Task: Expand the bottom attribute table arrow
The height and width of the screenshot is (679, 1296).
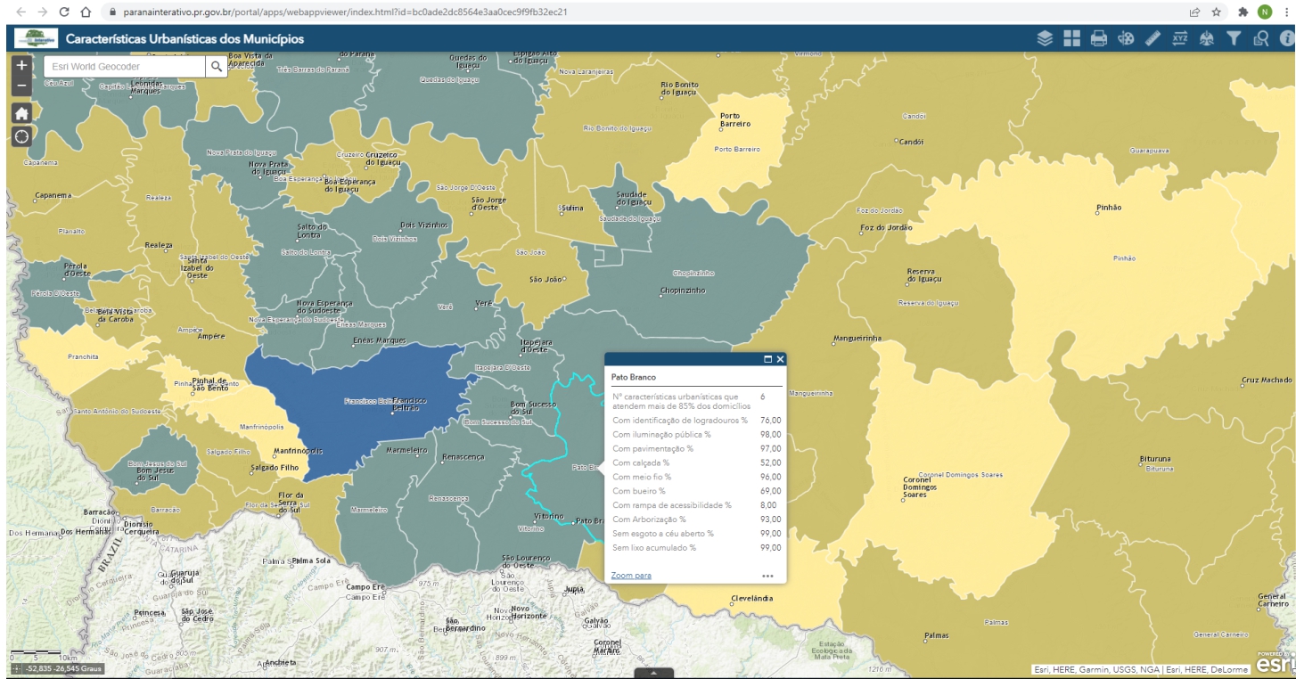Action: [x=654, y=673]
